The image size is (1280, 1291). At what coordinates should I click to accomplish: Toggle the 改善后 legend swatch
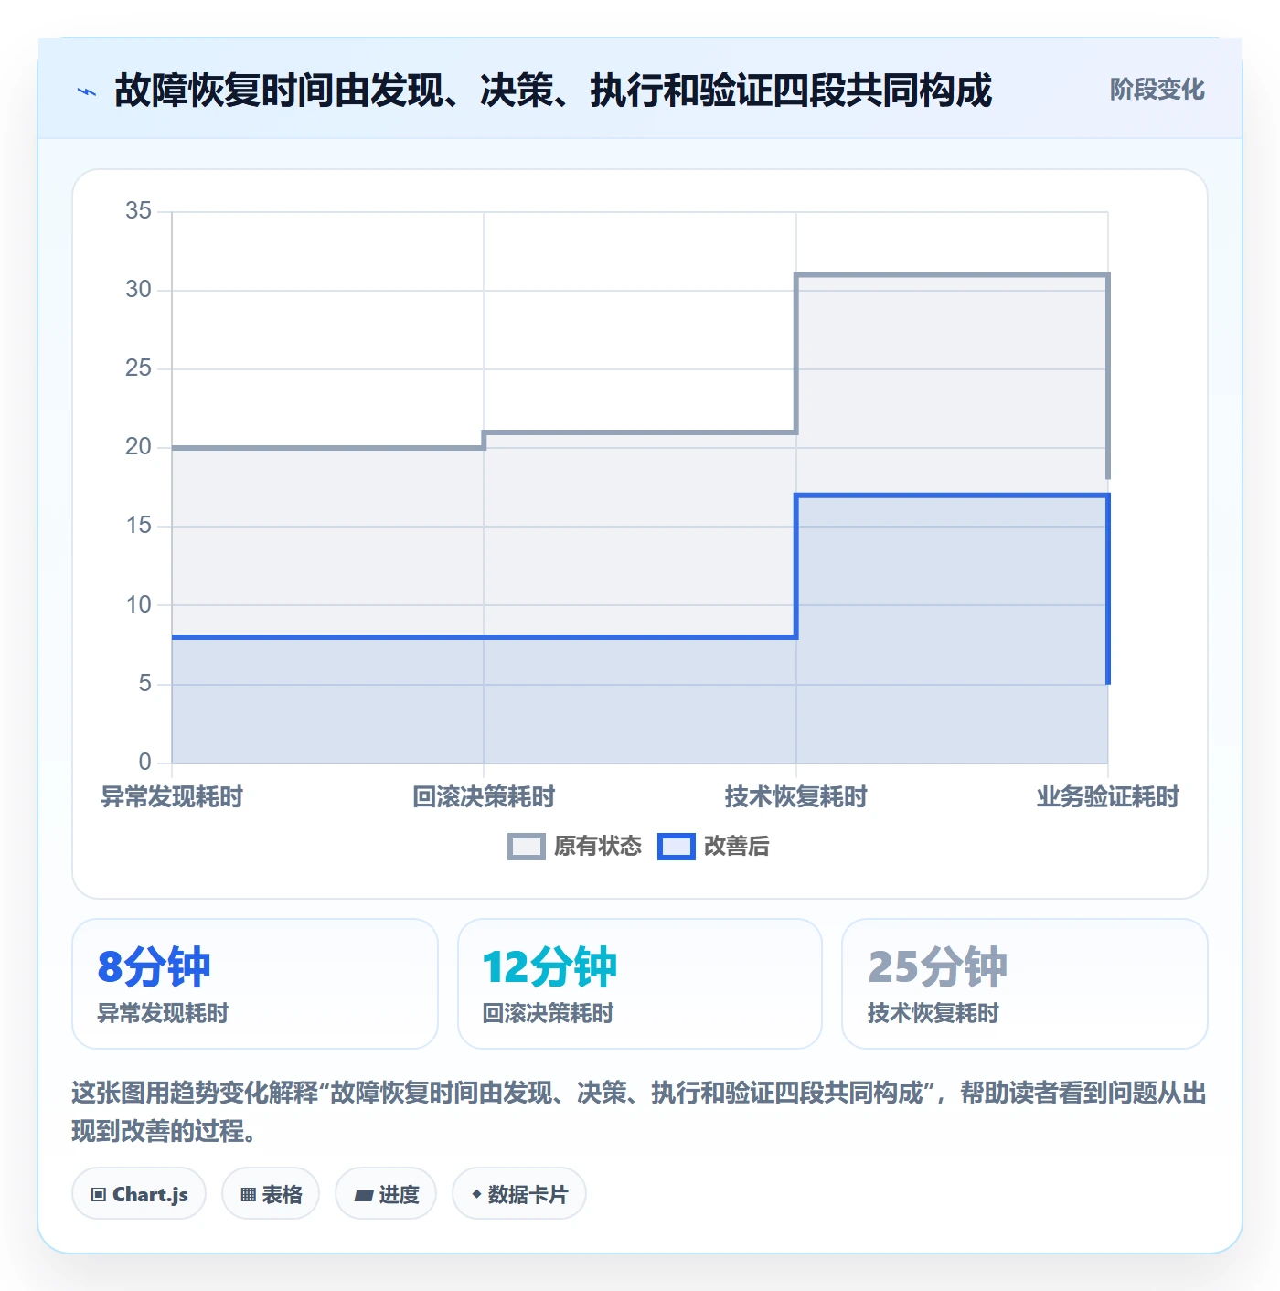pyautogui.click(x=677, y=847)
